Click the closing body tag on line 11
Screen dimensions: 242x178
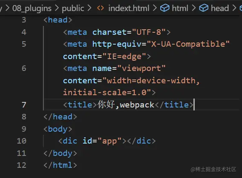(60, 153)
